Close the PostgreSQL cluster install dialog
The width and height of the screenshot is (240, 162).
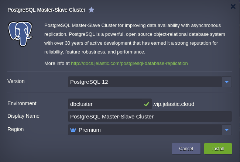[233, 6]
